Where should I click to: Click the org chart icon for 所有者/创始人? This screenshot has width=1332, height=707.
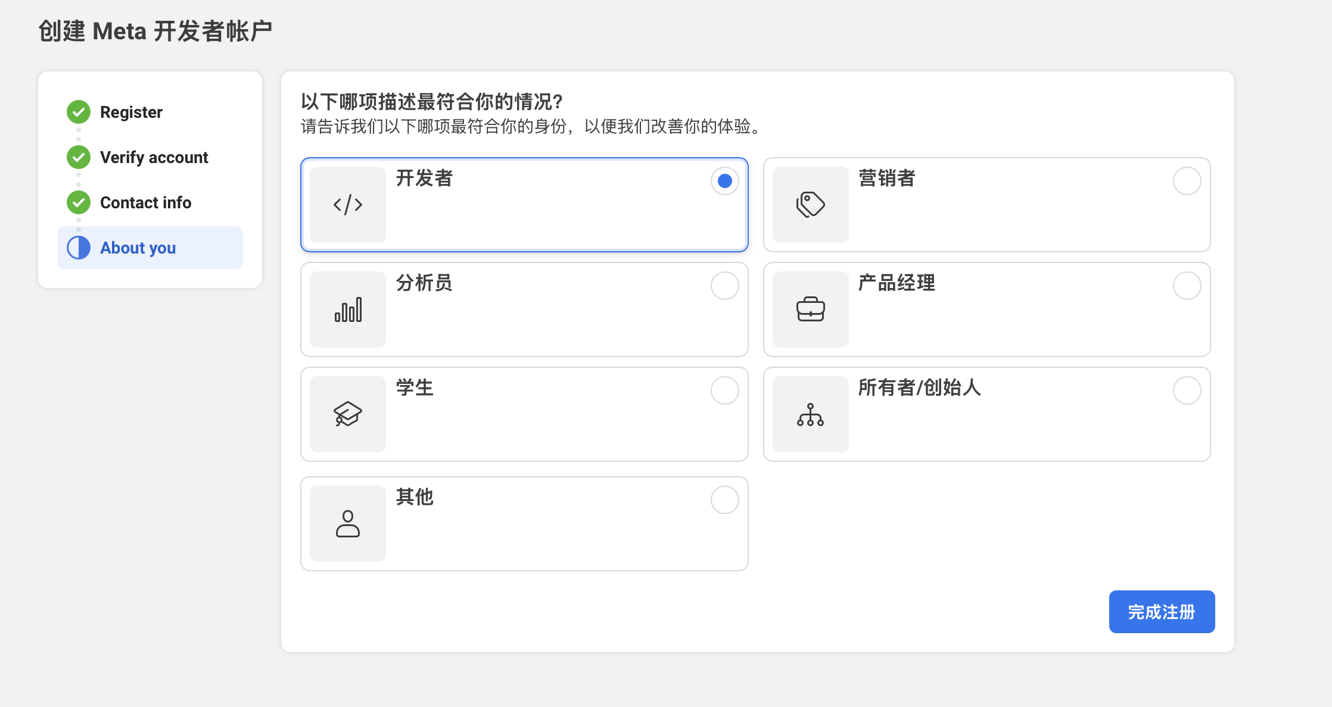(810, 414)
